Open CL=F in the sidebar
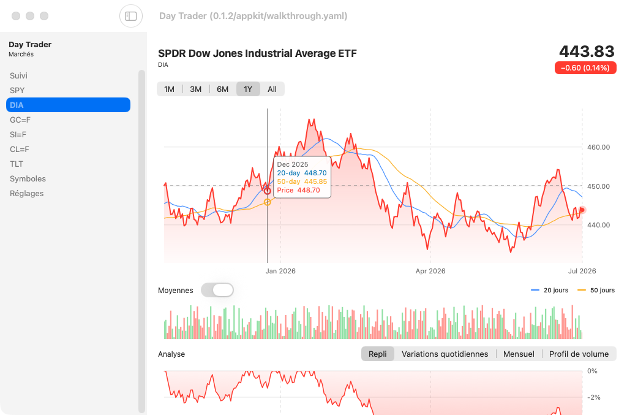 68,150
